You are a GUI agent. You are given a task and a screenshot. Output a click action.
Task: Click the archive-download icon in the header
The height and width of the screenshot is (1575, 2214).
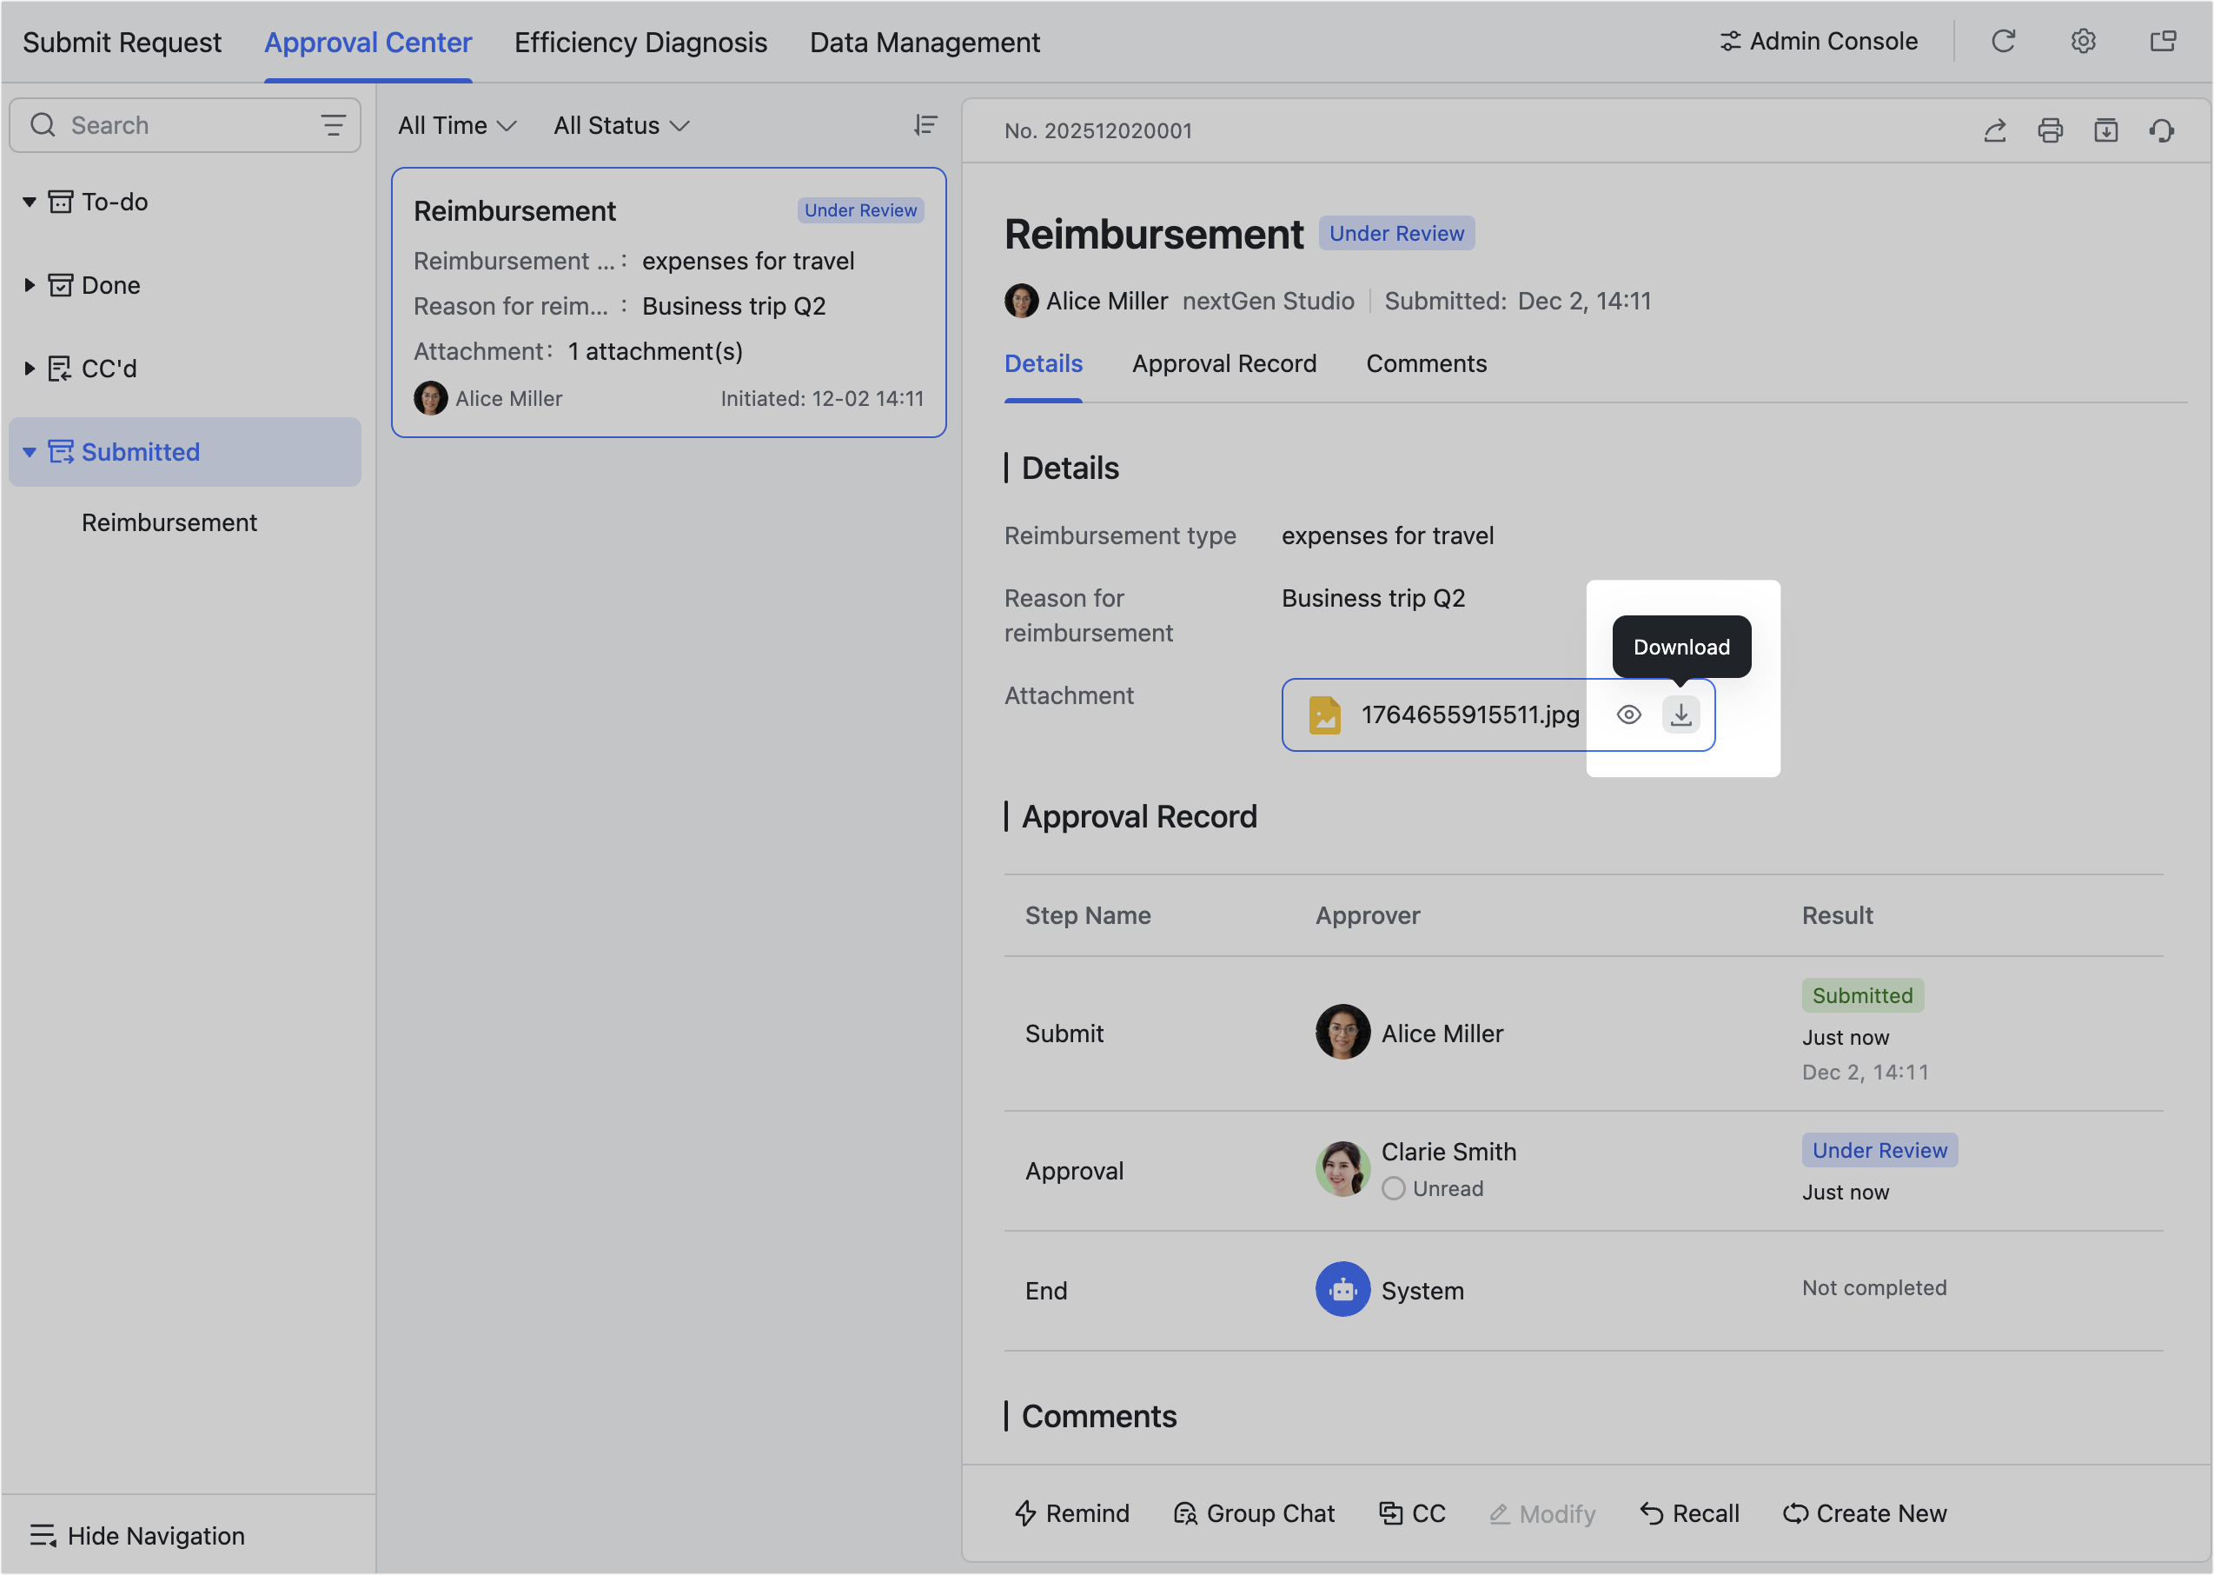[x=2105, y=130]
